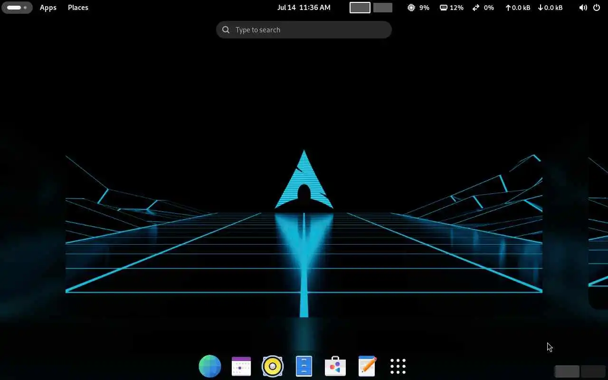Select the second workspace box at bottom-right corner
The width and height of the screenshot is (608, 380).
[x=593, y=371]
